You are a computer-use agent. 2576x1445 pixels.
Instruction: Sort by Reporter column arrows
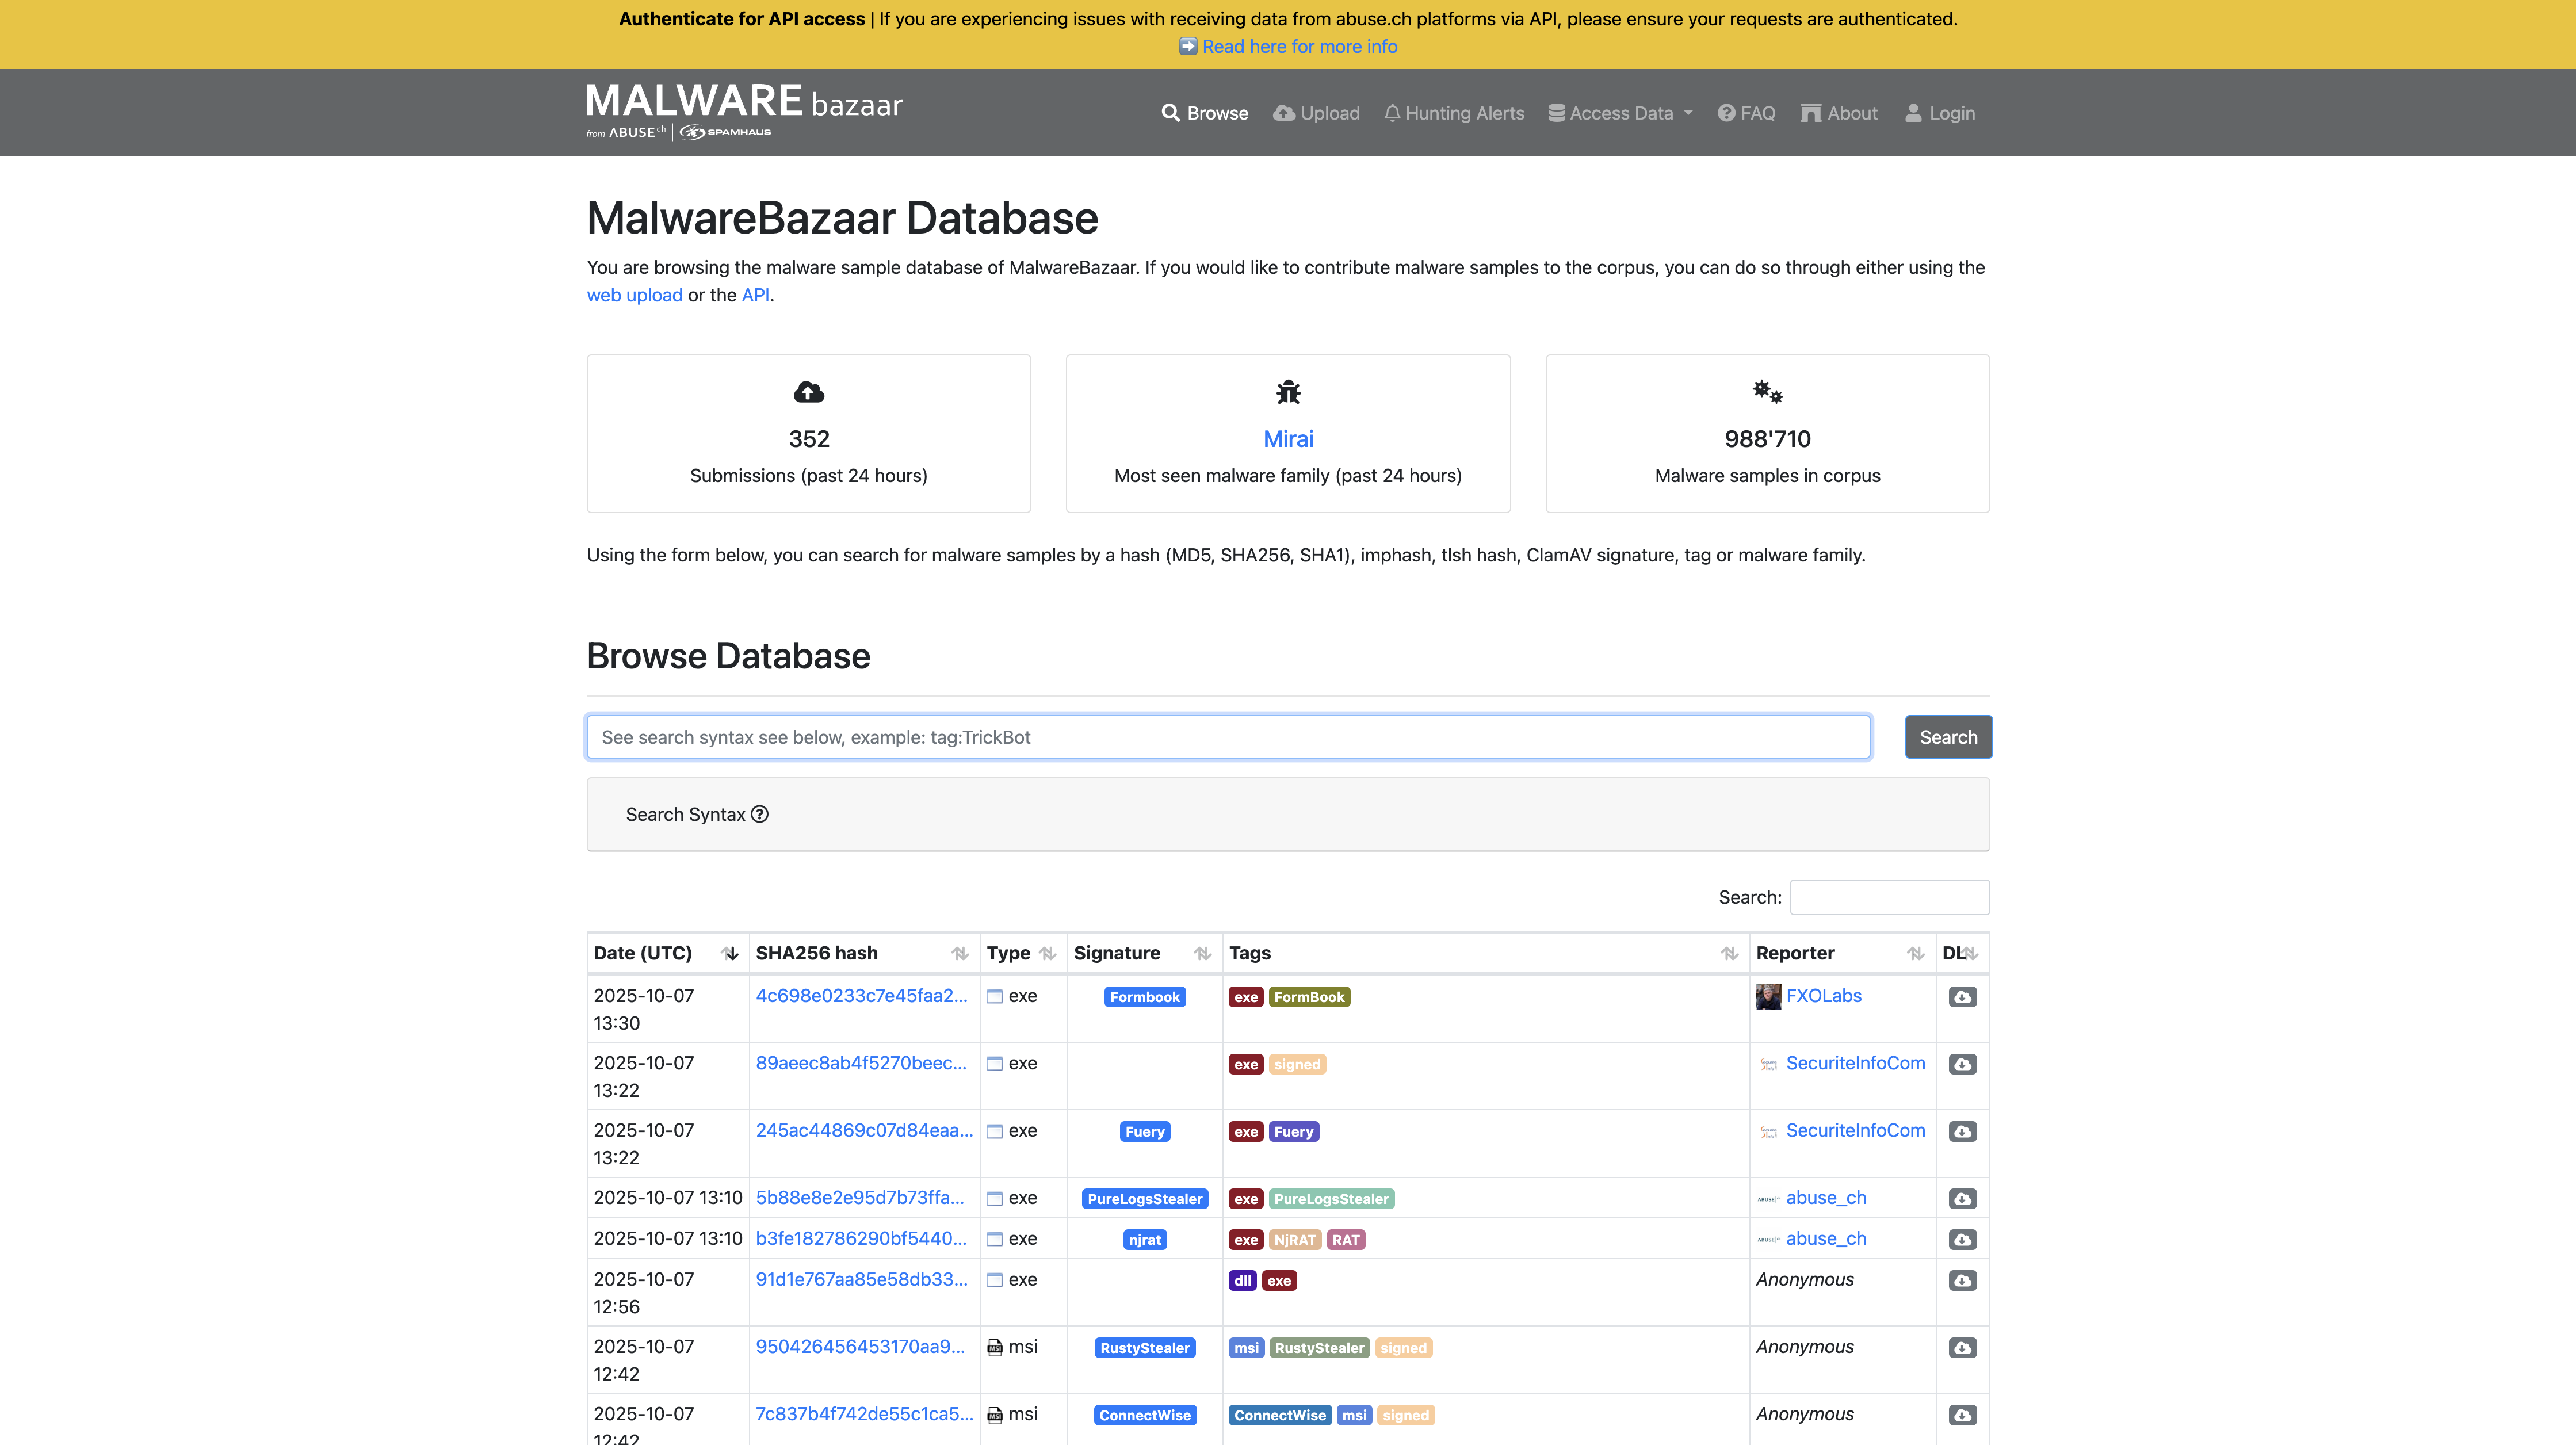pos(1915,953)
